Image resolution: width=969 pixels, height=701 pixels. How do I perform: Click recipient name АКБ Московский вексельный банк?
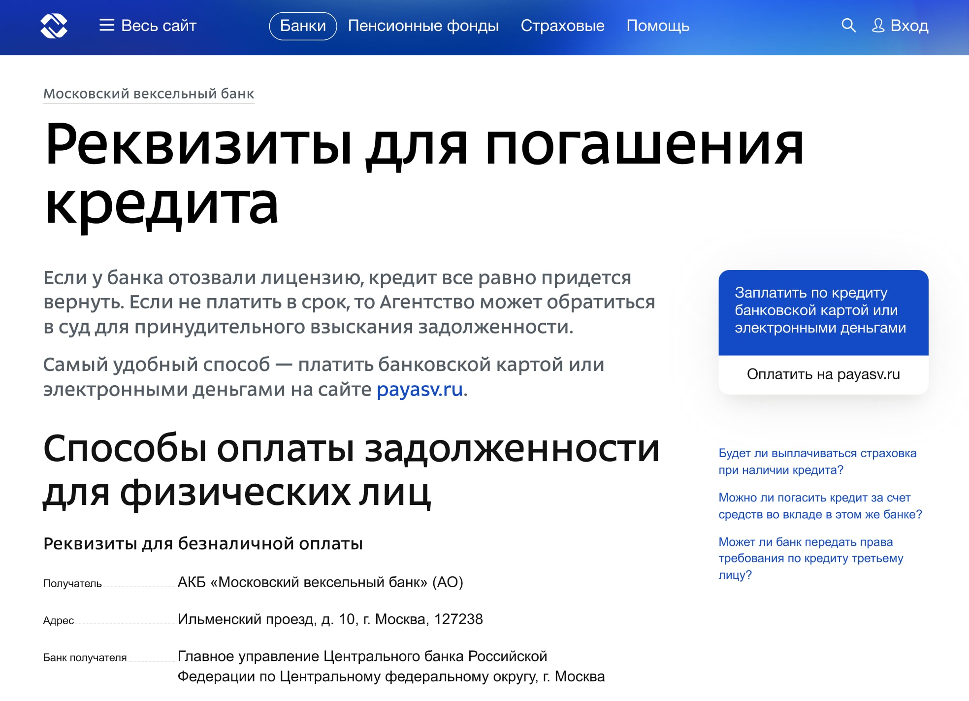[x=320, y=582]
